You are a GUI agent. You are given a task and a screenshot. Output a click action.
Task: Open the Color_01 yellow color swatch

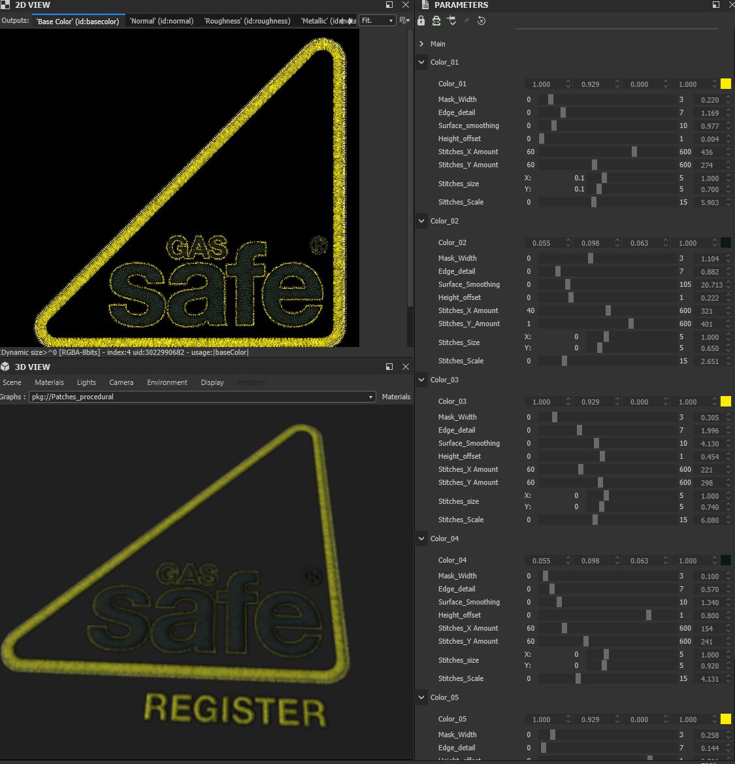[x=726, y=84]
